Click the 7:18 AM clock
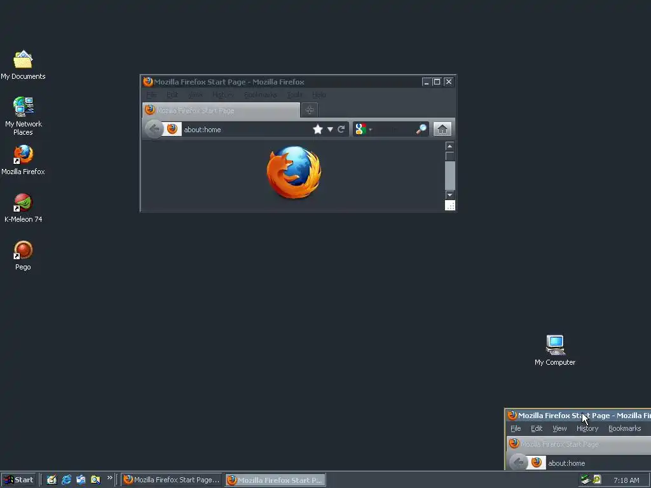The width and height of the screenshot is (651, 488). [626, 480]
